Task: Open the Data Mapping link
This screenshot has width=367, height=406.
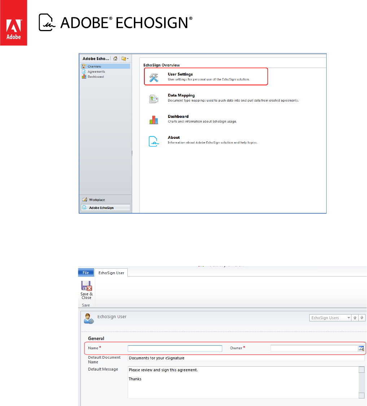Action: coord(181,95)
